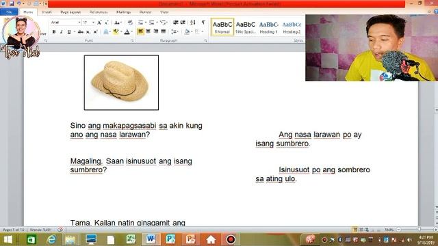Click the zoom slider handle

[419, 230]
